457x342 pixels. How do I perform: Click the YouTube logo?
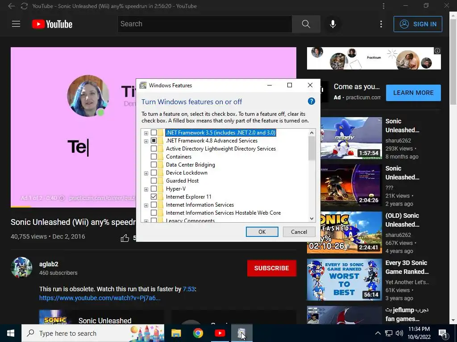(x=52, y=24)
